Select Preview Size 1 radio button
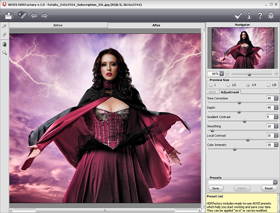 click(211, 85)
